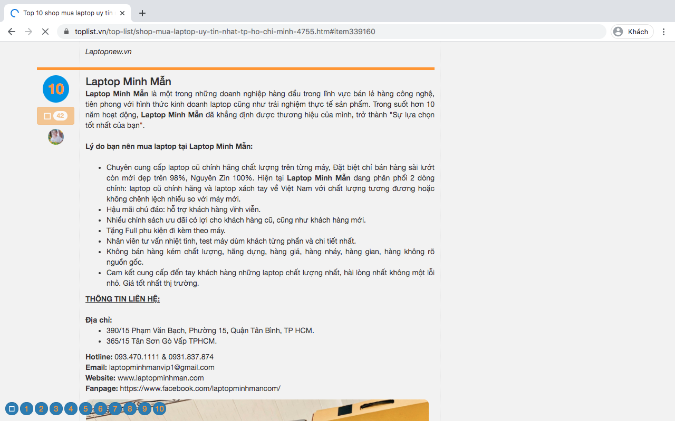Open the author's avatar profile
Screen dimensions: 675x421
click(56, 137)
